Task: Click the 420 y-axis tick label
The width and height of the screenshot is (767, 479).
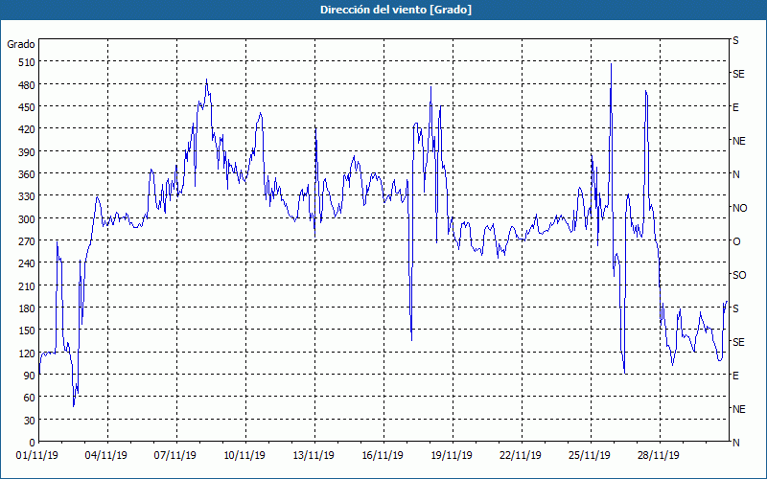Action: pyautogui.click(x=27, y=129)
